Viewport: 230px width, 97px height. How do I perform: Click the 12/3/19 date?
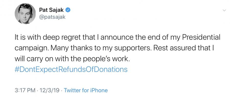tap(49, 90)
